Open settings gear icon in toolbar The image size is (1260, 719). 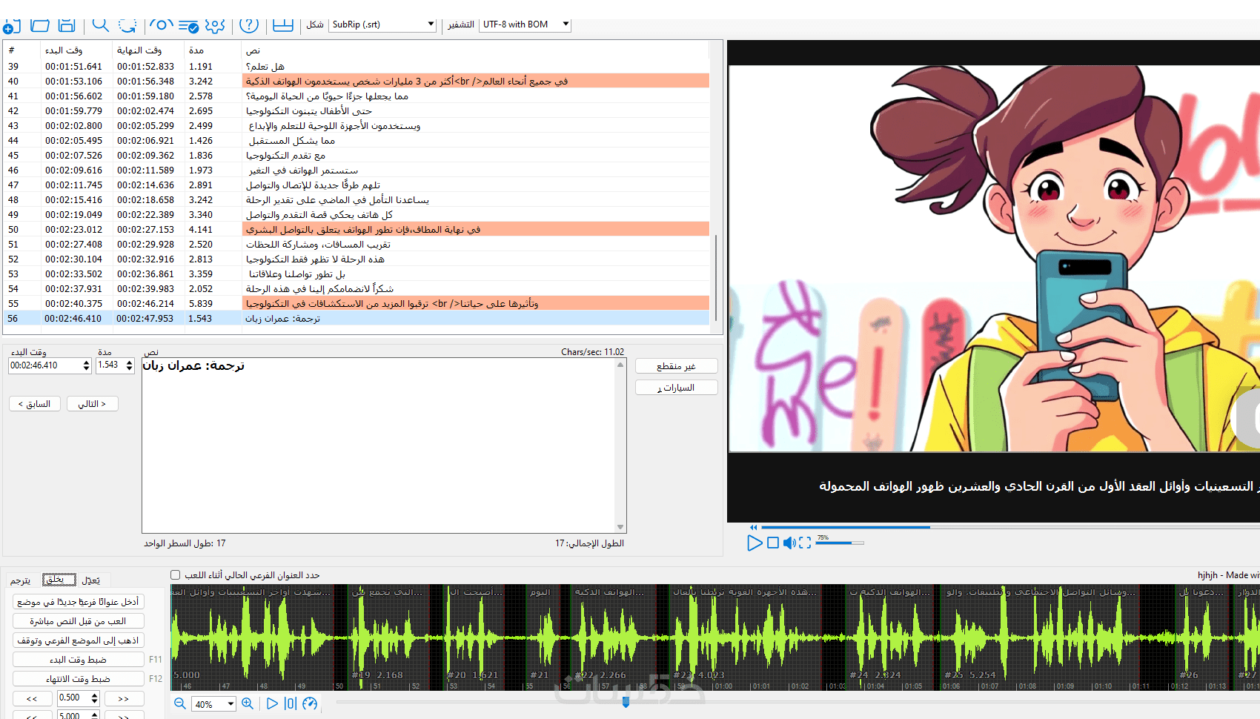[x=215, y=26]
